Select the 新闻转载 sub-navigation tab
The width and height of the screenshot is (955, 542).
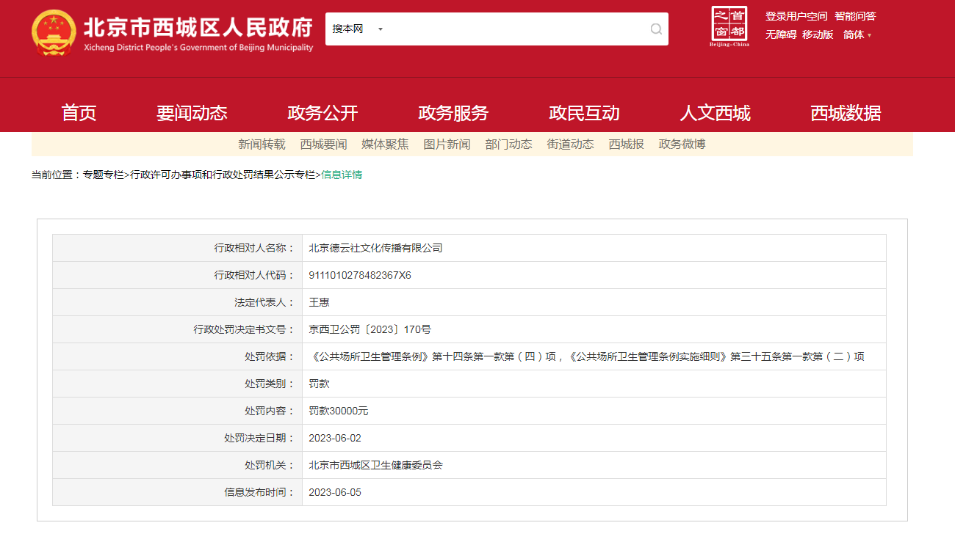262,144
